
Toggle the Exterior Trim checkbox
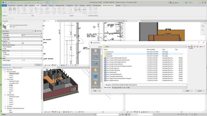(x=23, y=43)
